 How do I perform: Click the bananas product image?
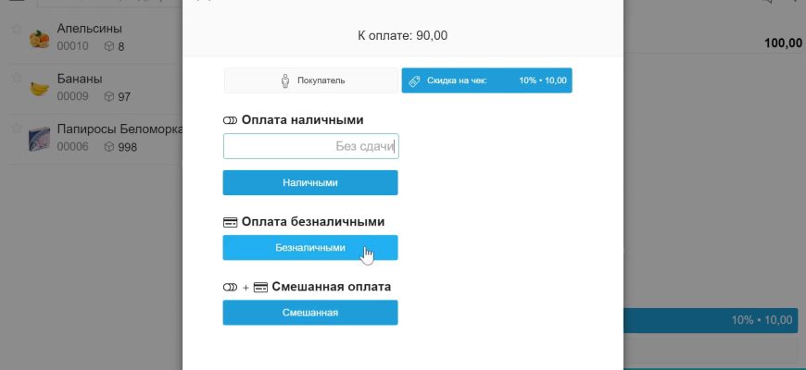40,89
